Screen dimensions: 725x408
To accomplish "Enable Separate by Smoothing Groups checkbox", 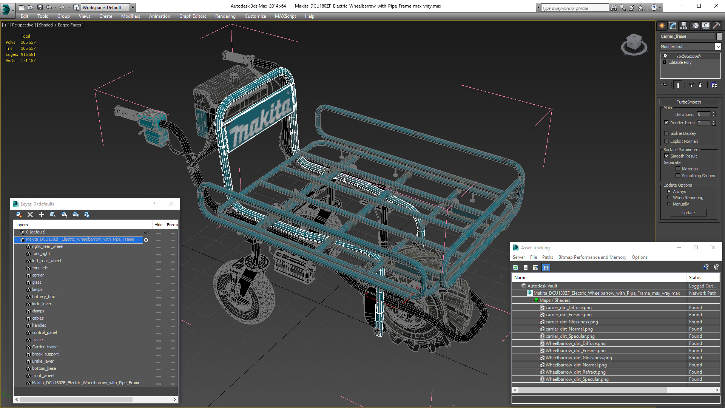I will [x=678, y=175].
